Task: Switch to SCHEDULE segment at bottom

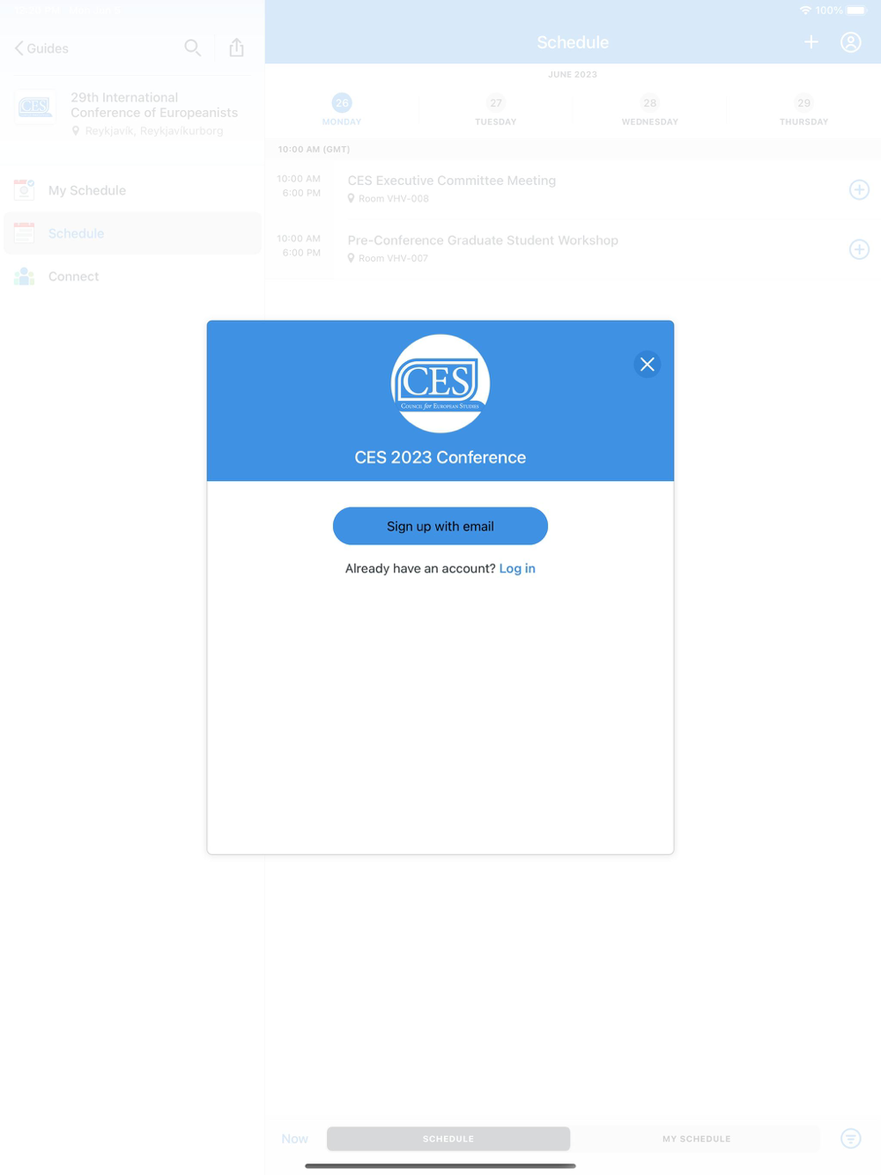Action: point(448,1139)
